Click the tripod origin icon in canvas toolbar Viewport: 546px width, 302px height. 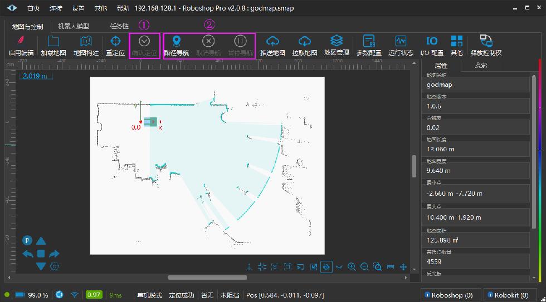coord(249,267)
